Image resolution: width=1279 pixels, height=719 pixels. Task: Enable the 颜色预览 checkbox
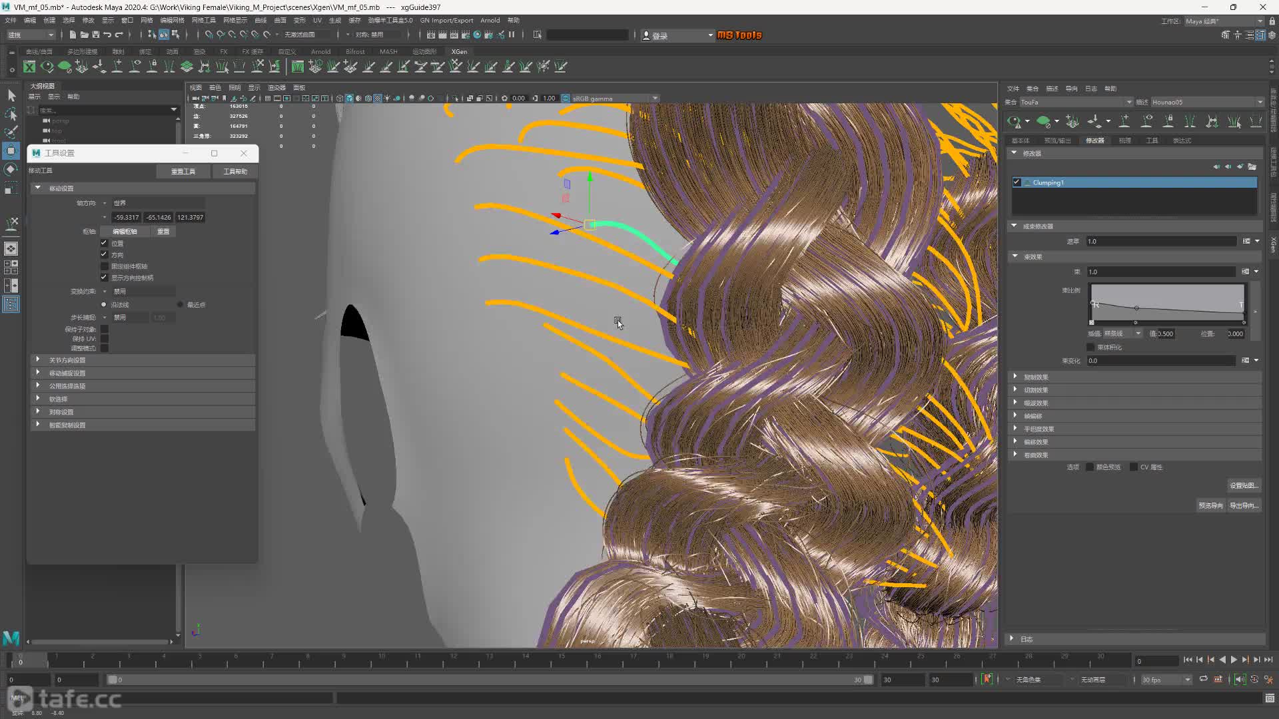click(1090, 467)
